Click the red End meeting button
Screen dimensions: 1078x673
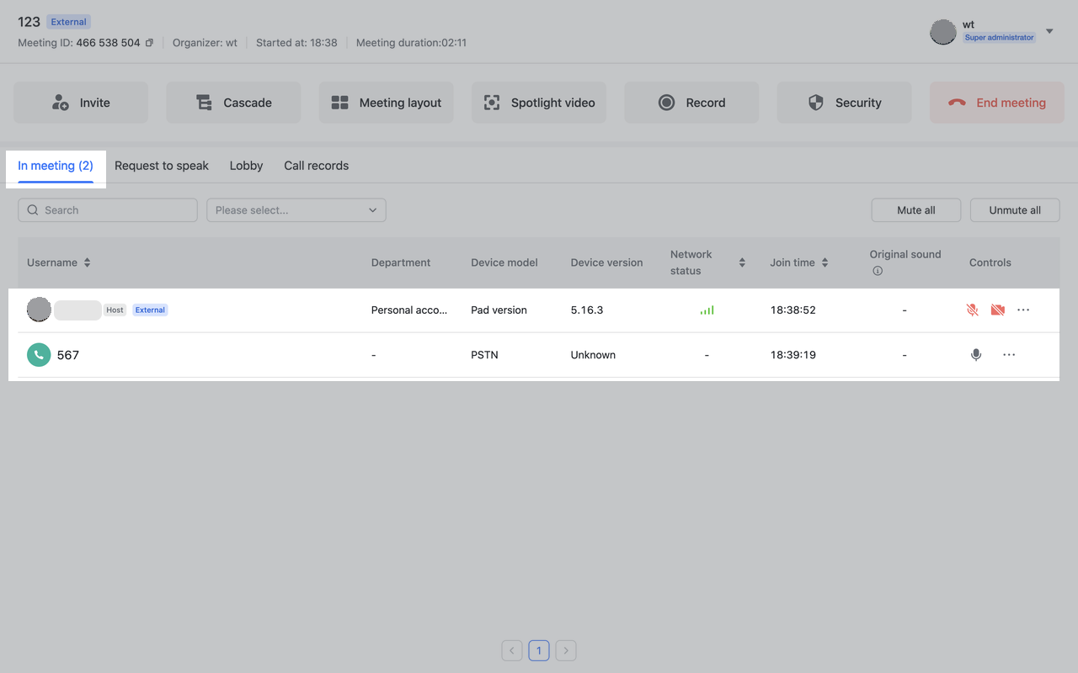pyautogui.click(x=995, y=103)
